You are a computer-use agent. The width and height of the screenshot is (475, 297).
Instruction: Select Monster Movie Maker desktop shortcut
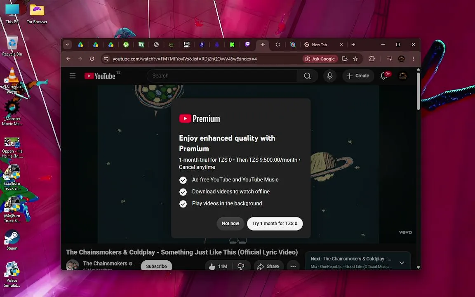(12, 113)
